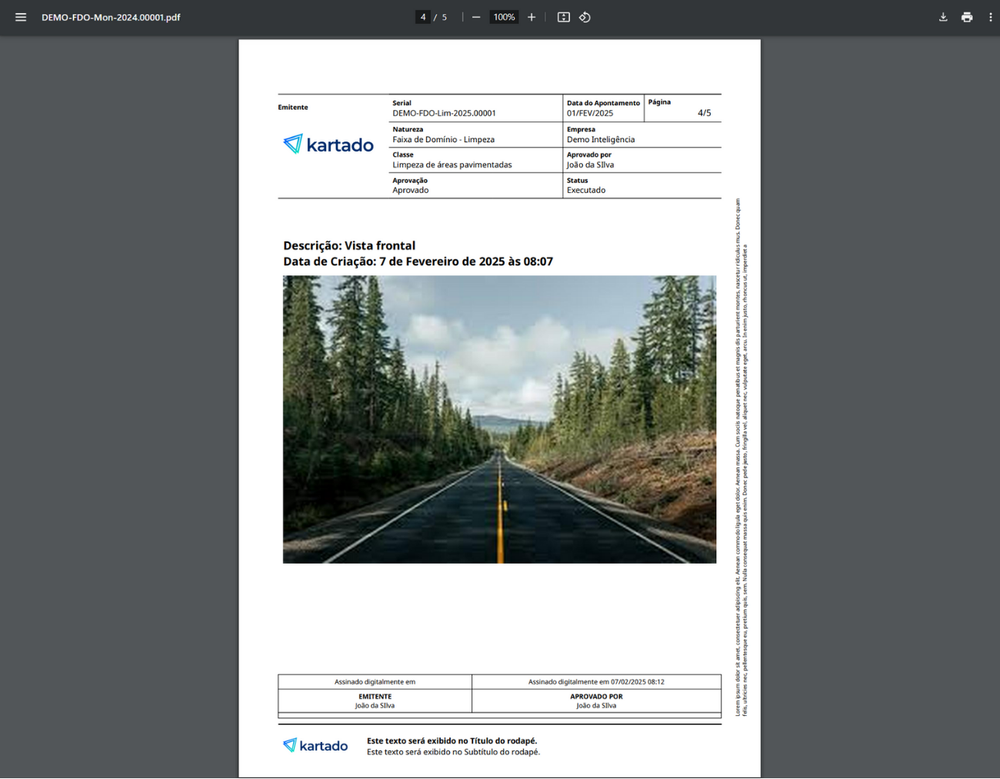Download the PDF file
1000x779 pixels.
tap(943, 17)
